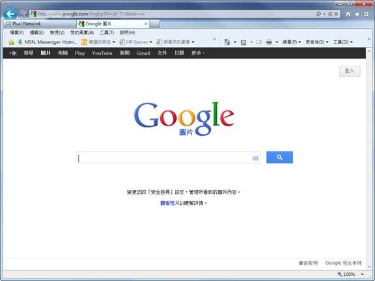The image size is (375, 281).
Task: Click the zoom level magnifier icon in status bar
Action: [x=340, y=274]
